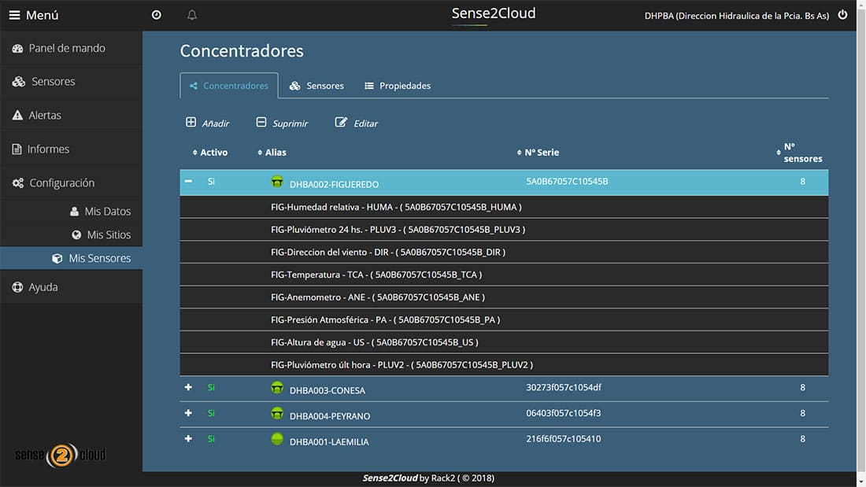Switch to the Sensores tab
866x487 pixels.
point(316,86)
